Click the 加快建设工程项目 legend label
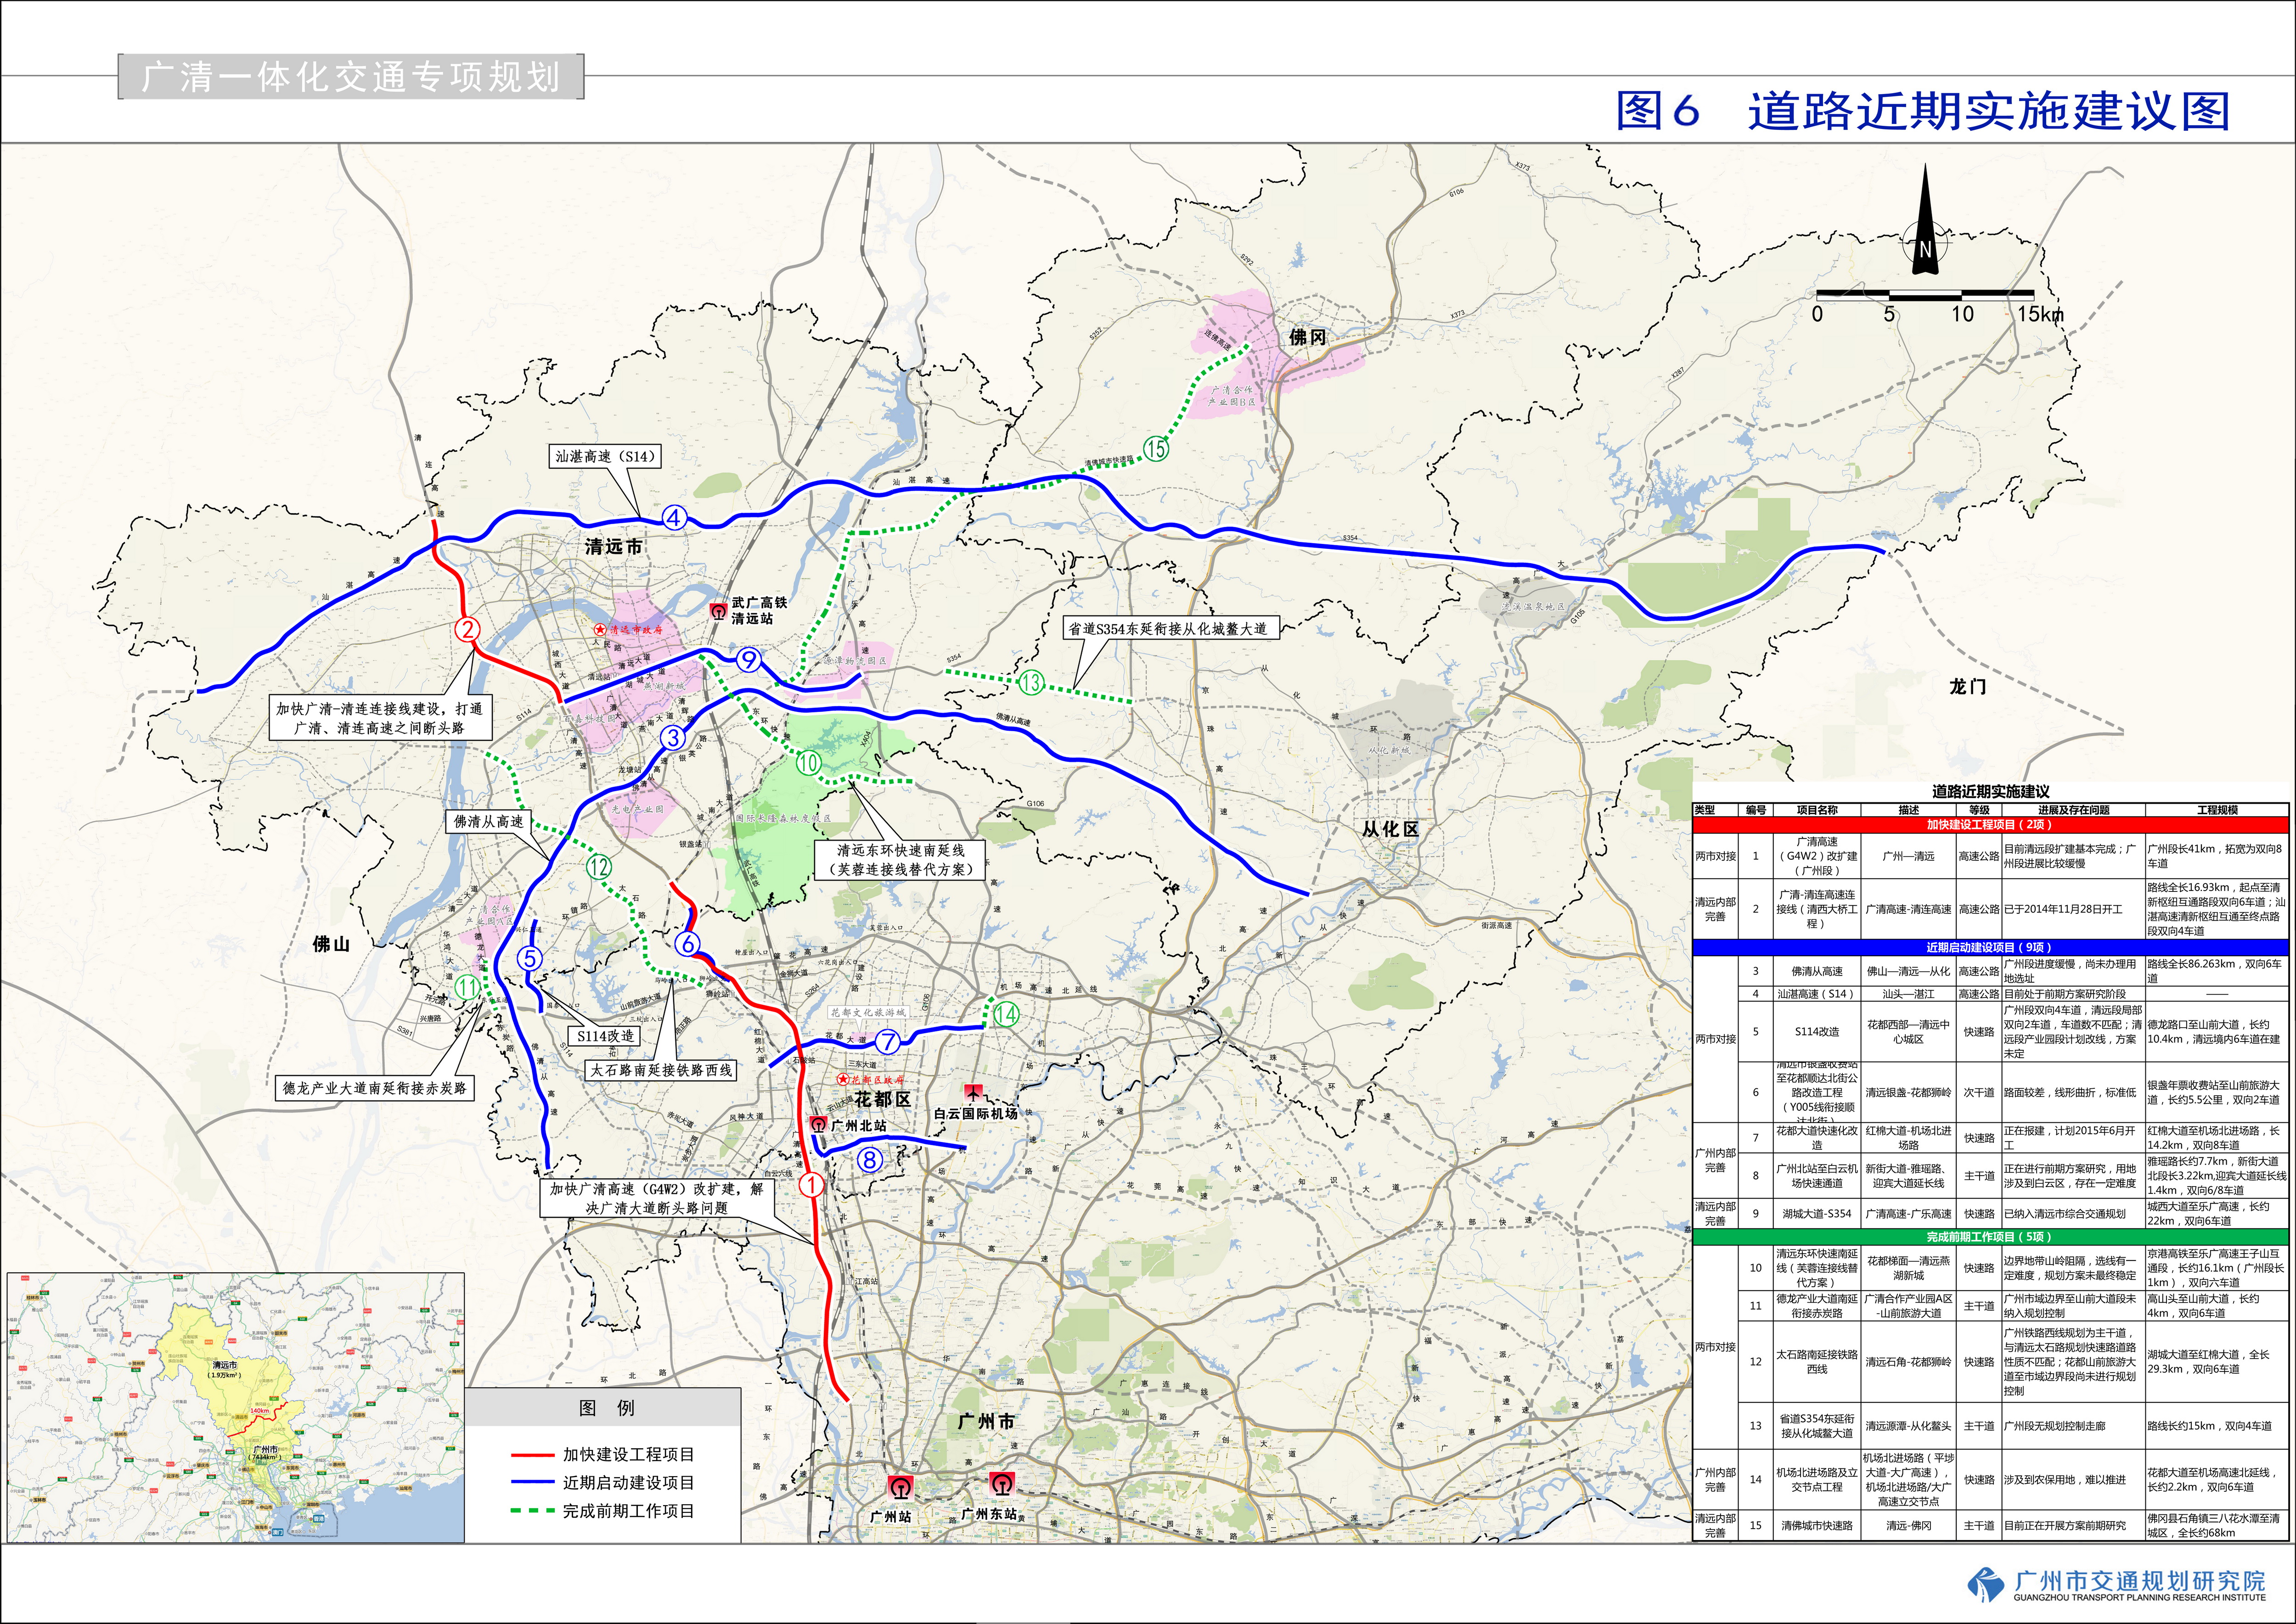The height and width of the screenshot is (1624, 2296). point(628,1455)
